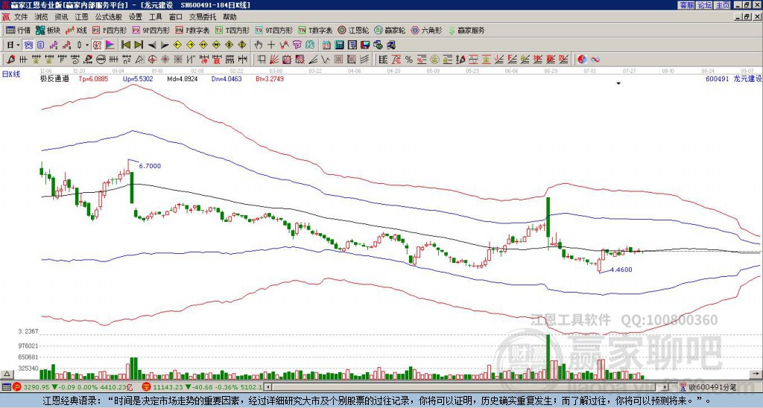Click the grid icon in status bar
The width and height of the screenshot is (763, 408).
[x=6, y=387]
